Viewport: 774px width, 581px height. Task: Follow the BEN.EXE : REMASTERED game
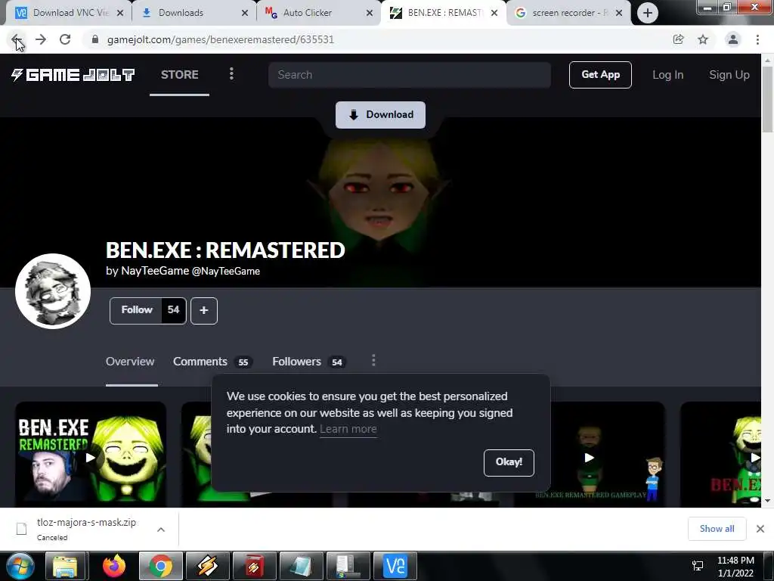(137, 310)
